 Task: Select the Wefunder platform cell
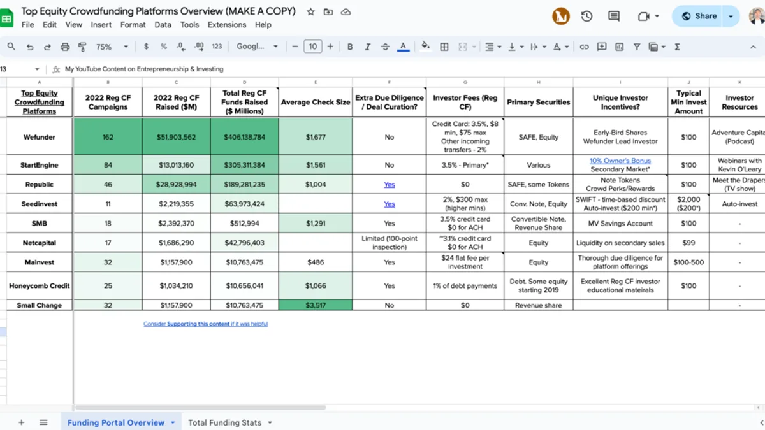tap(40, 137)
